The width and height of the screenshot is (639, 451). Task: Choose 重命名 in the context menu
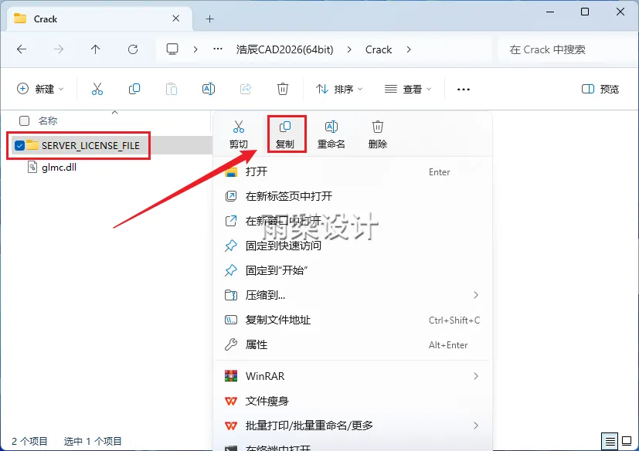point(331,134)
